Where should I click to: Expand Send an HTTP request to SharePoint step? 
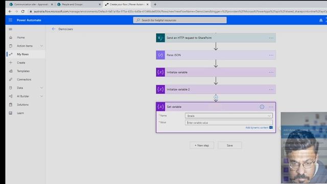coord(216,38)
